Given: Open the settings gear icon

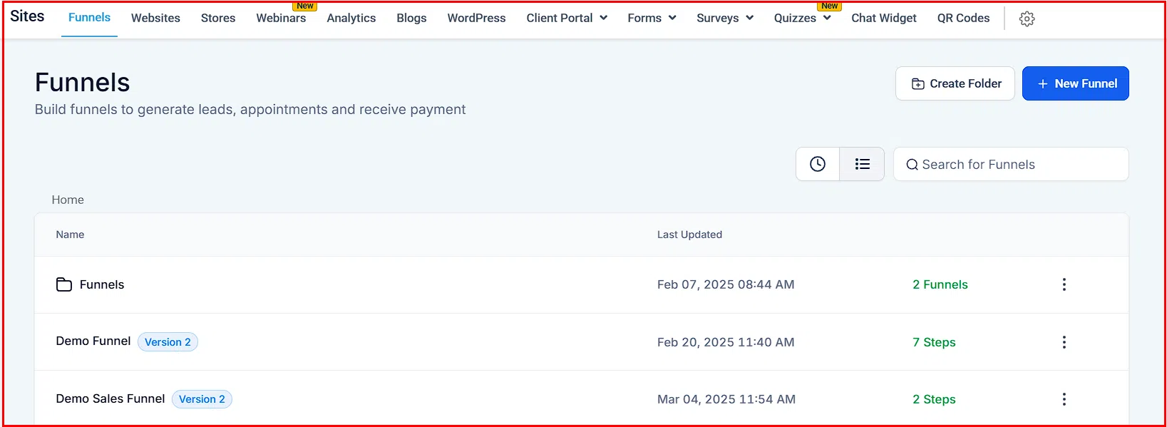Looking at the screenshot, I should point(1027,19).
